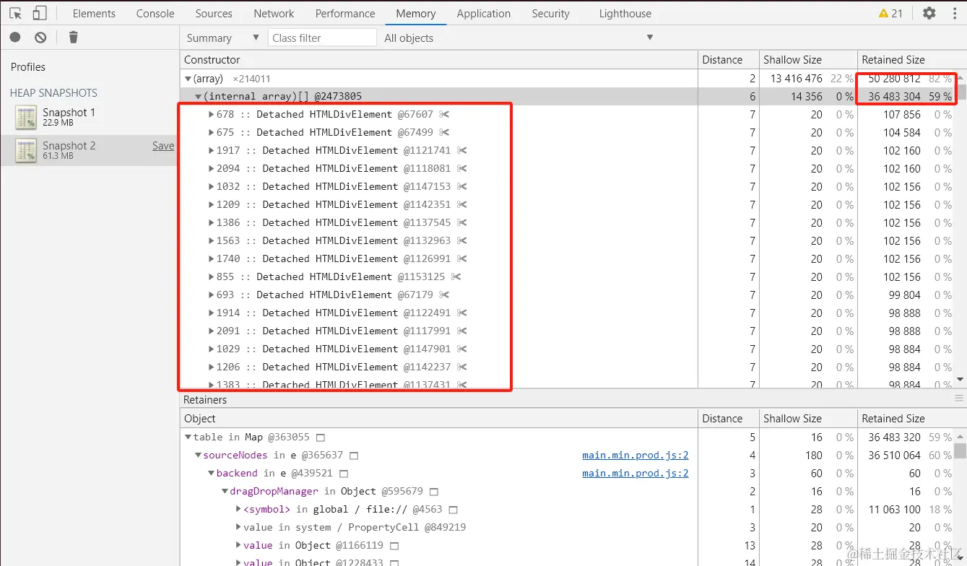967x566 pixels.
Task: Switch to the Elements tab
Action: click(x=94, y=13)
